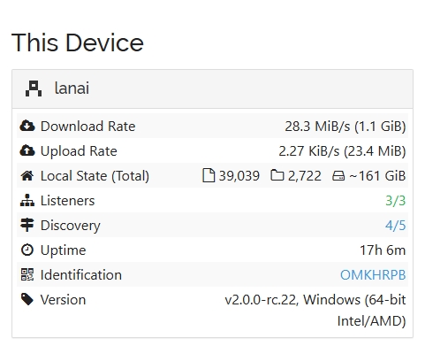Click the folder icon by 2,722
Screen dimensions: 425x346
277,175
